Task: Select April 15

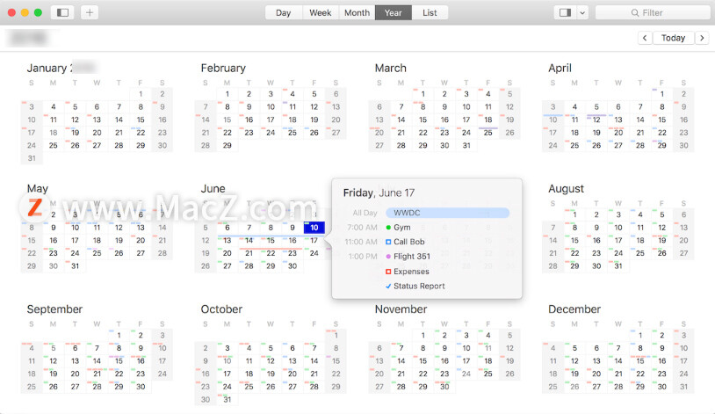Action: [x=661, y=120]
